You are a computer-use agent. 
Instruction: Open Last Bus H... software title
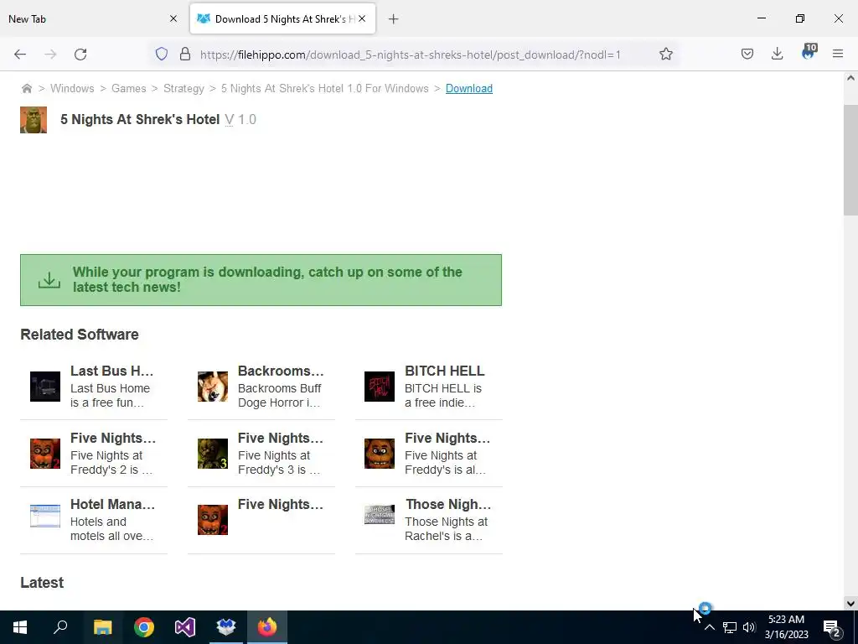click(112, 371)
